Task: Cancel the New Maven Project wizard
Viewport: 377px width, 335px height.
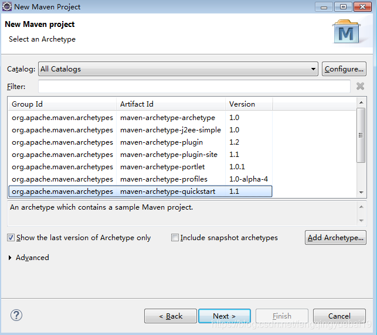Action: tap(339, 316)
